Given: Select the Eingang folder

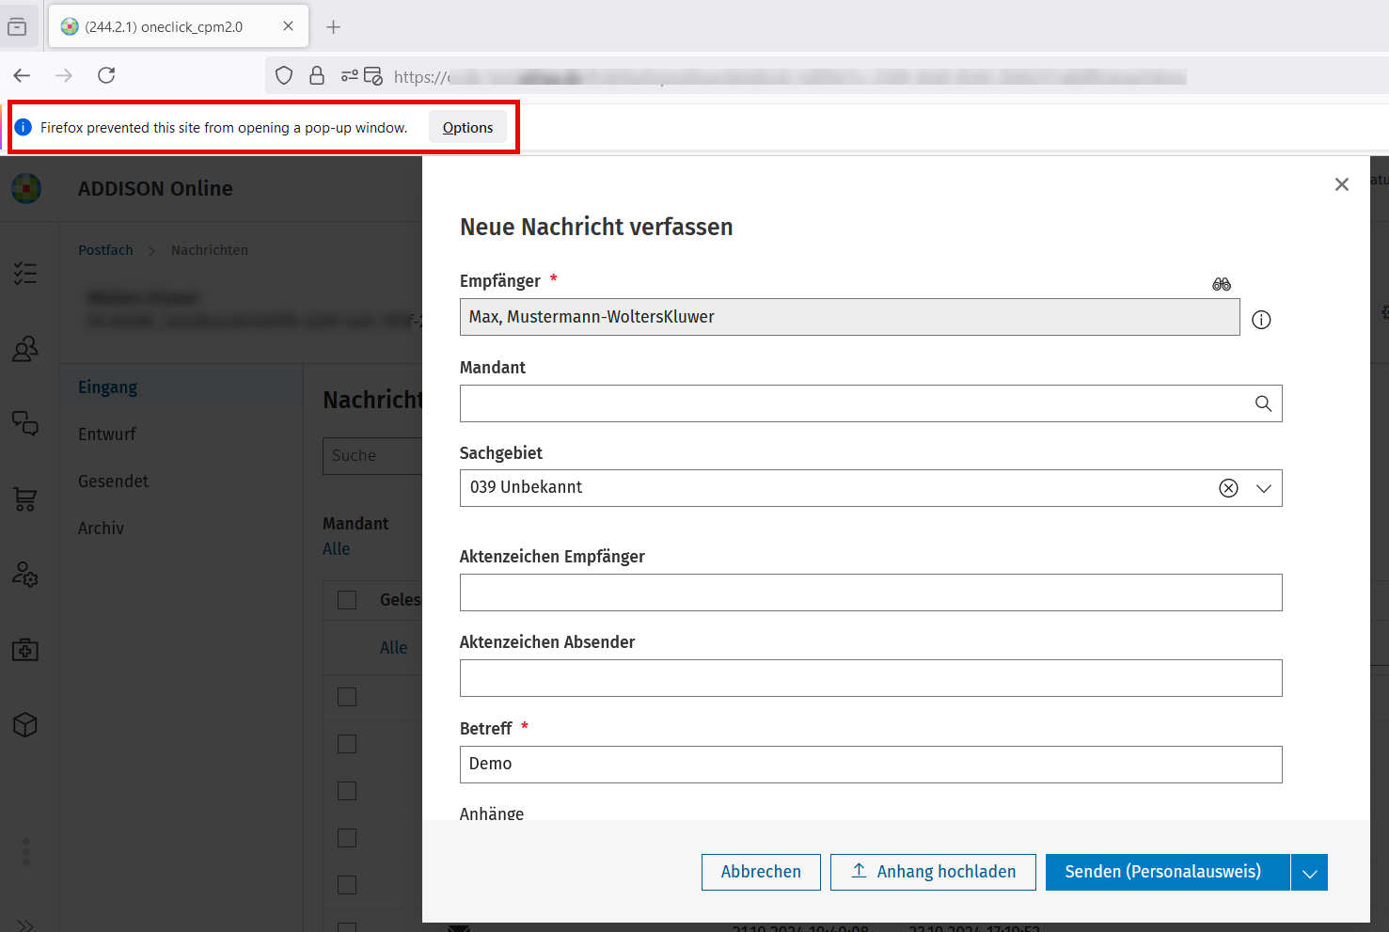Looking at the screenshot, I should [107, 387].
